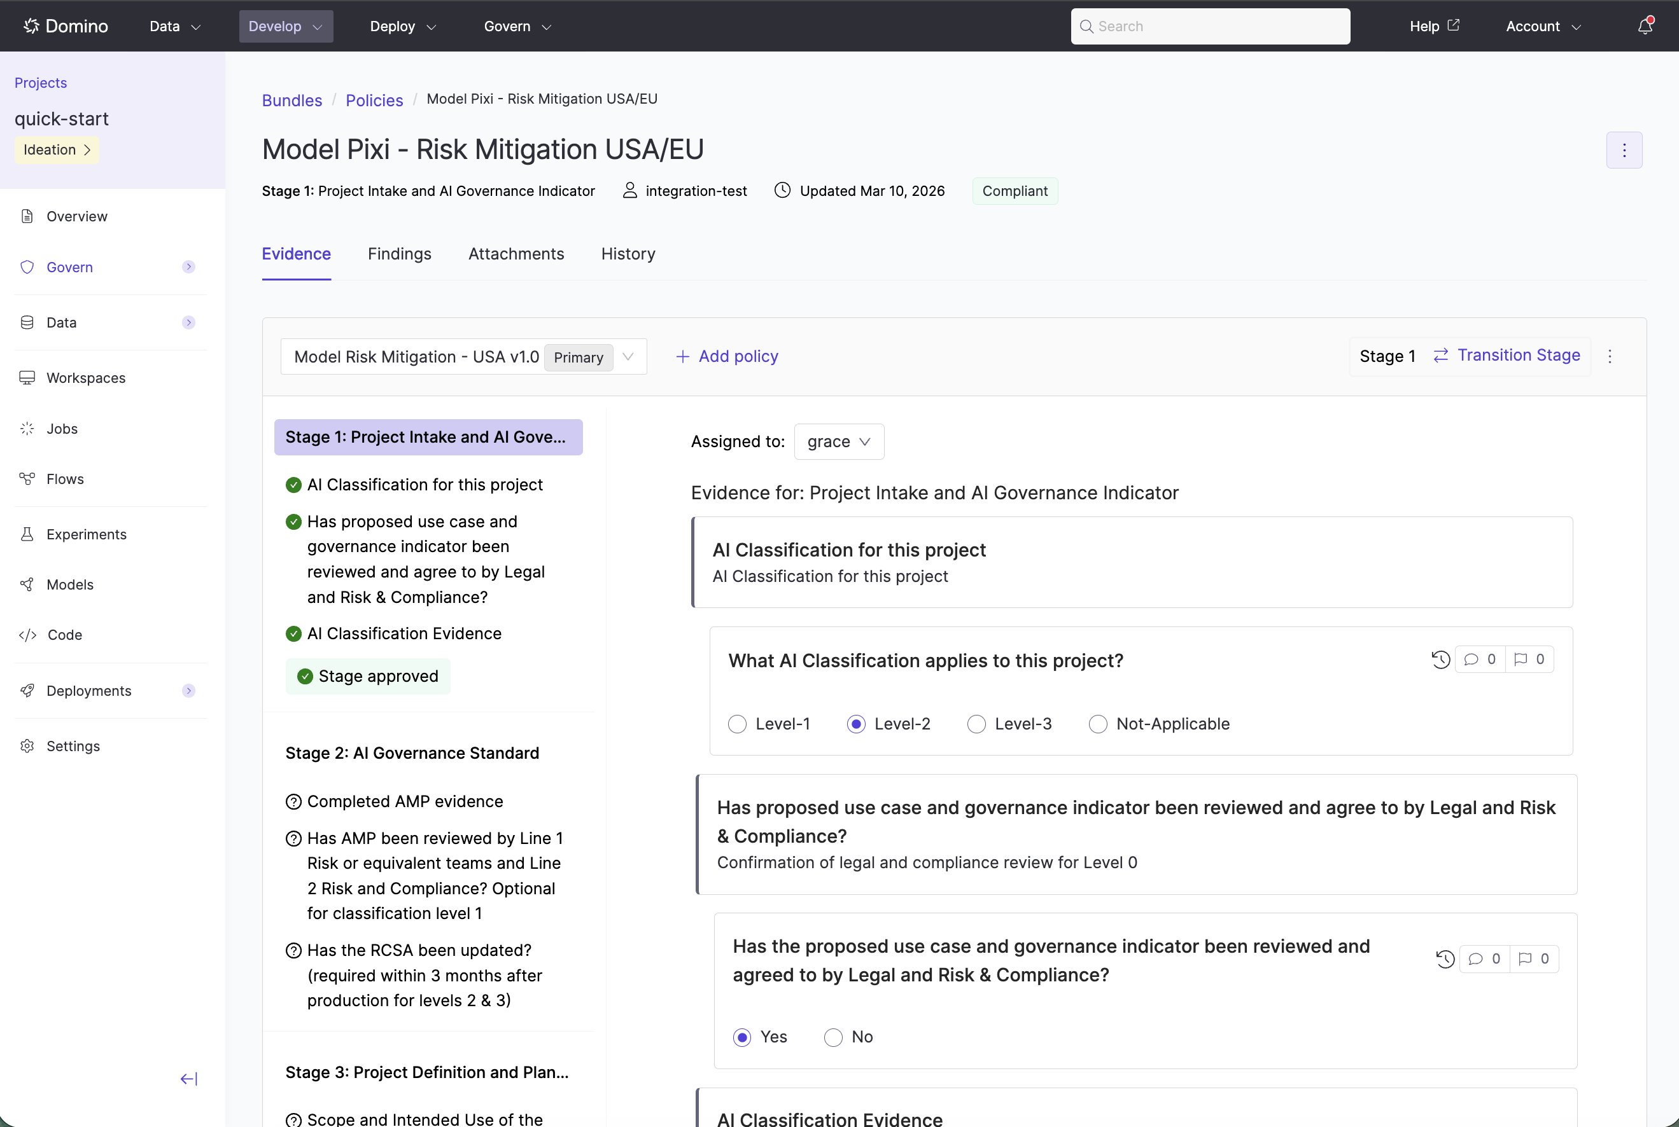The width and height of the screenshot is (1679, 1127).
Task: Click the Add policy link
Action: (727, 357)
